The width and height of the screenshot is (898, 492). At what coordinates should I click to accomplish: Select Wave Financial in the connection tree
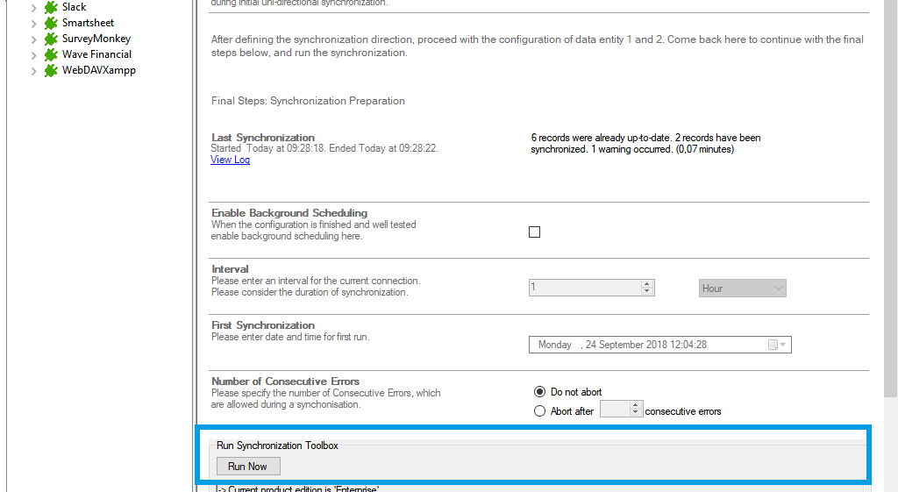click(96, 54)
